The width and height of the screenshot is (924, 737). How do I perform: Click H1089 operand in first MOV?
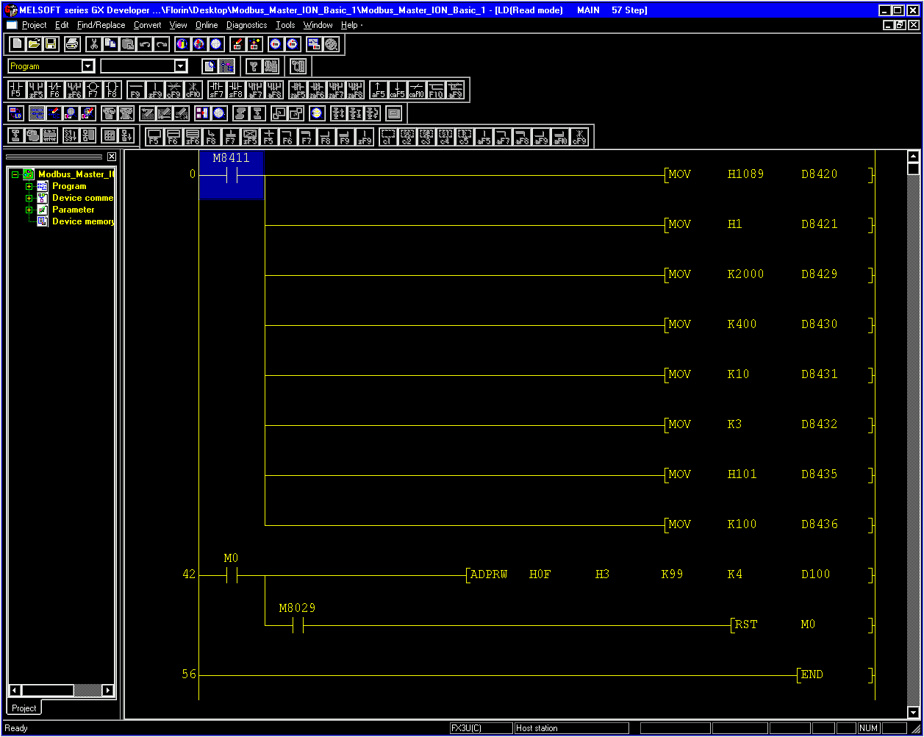click(745, 174)
